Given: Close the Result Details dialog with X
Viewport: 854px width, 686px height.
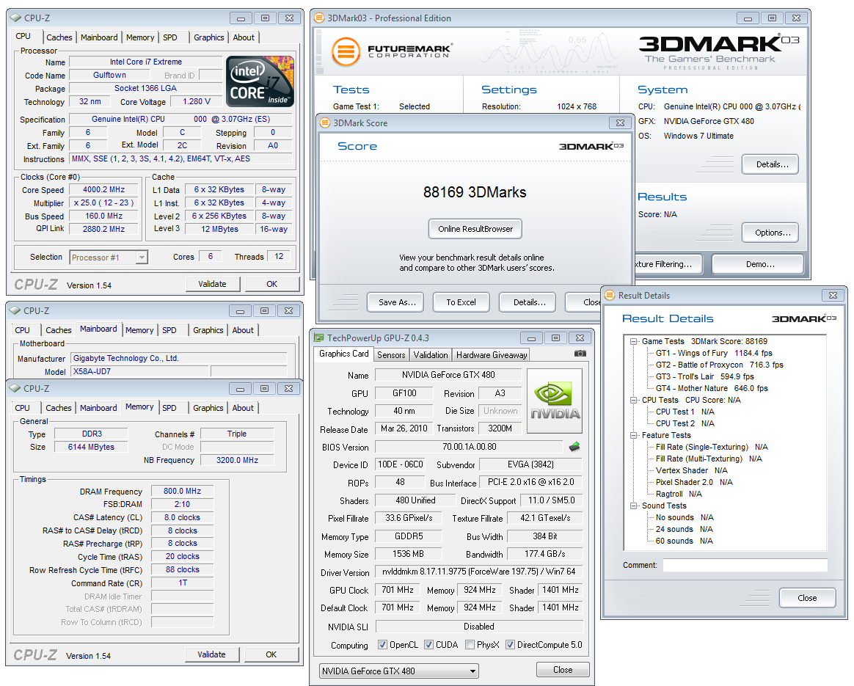Looking at the screenshot, I should (x=833, y=295).
